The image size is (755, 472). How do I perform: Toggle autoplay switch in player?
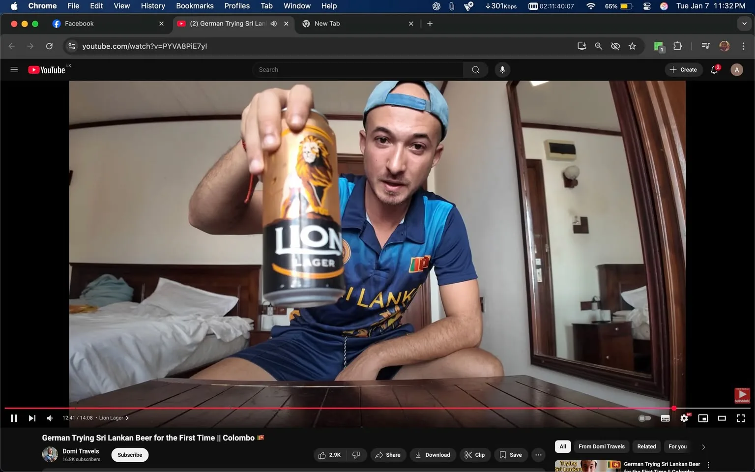644,418
